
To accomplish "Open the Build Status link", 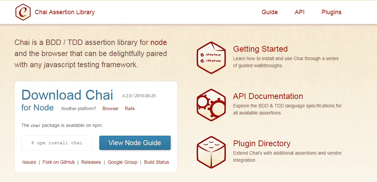I will [157, 162].
